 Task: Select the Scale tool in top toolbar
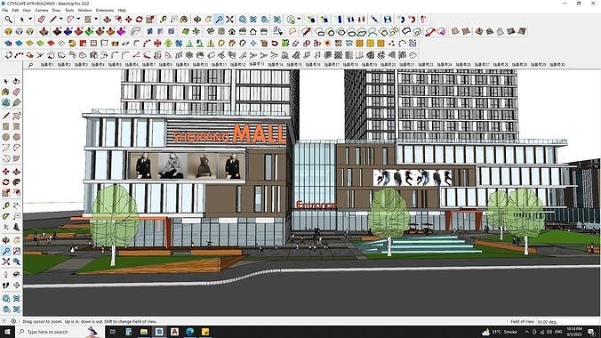click(150, 20)
